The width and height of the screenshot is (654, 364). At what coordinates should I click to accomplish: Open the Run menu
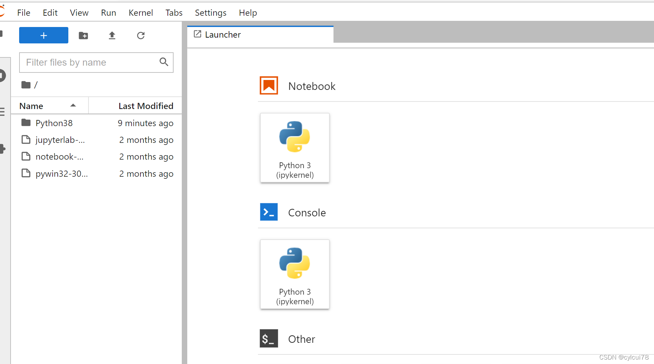108,13
